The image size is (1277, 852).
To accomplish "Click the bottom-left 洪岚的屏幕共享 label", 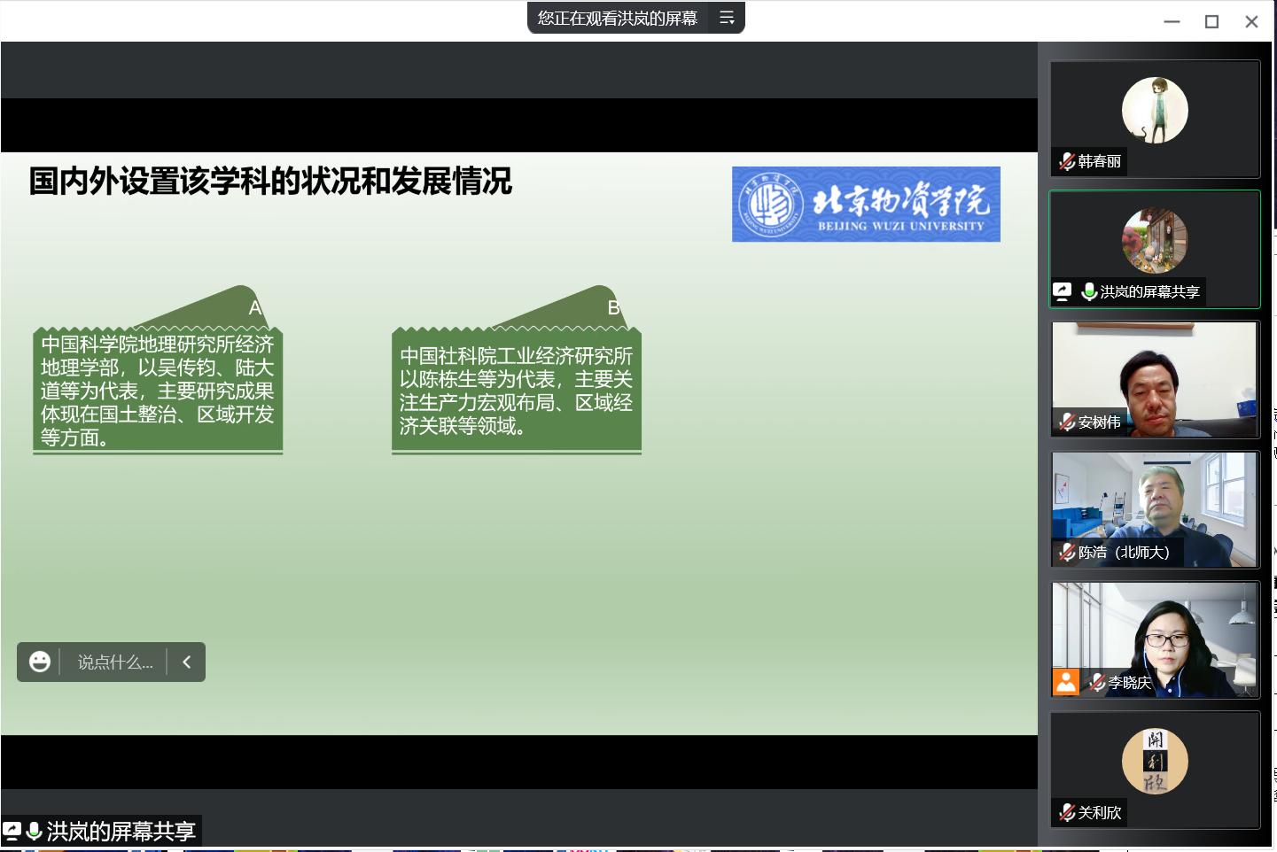I will [x=121, y=832].
